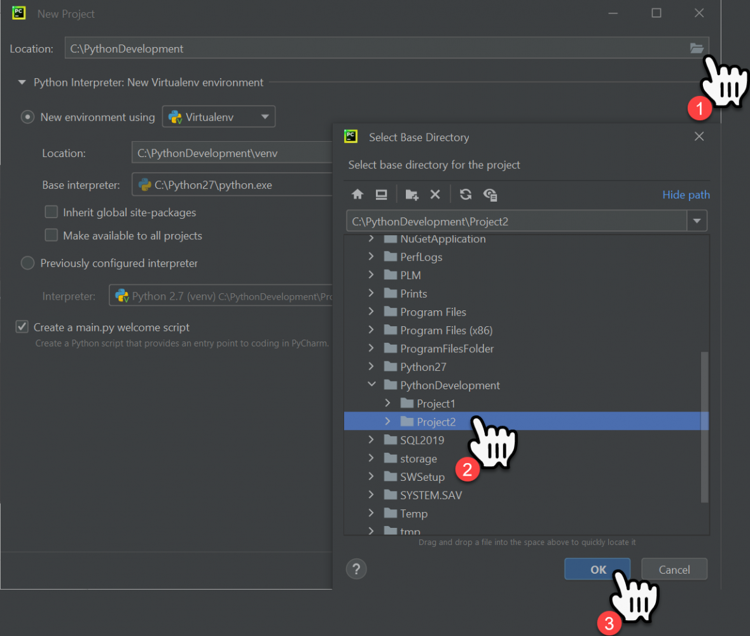Click the Desktop directory icon
Viewport: 750px width, 636px height.
coord(381,195)
